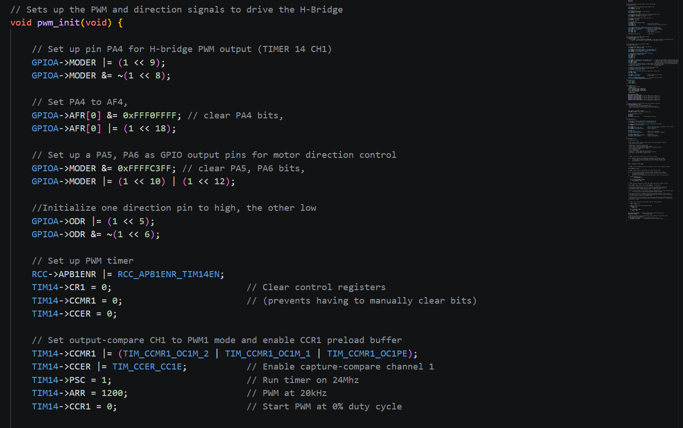Click the TIM_CCMR1_OC1M_2 macro
This screenshot has height=428, width=683.
click(166, 354)
